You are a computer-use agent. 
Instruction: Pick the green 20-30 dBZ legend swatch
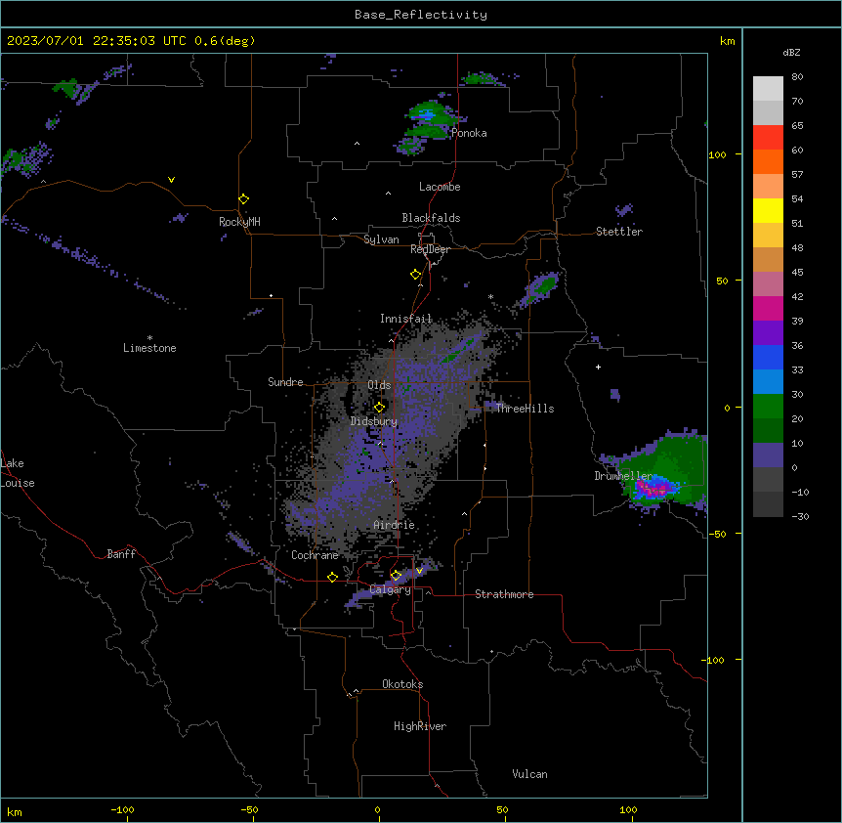(x=768, y=407)
